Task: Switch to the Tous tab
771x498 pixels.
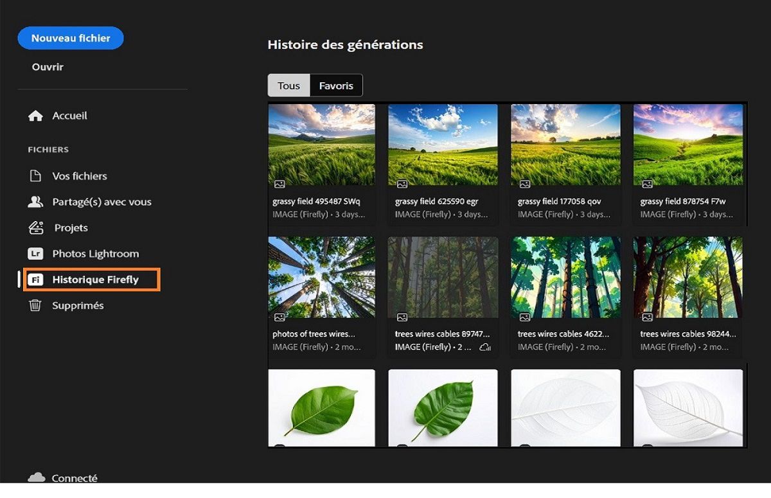Action: (x=288, y=85)
